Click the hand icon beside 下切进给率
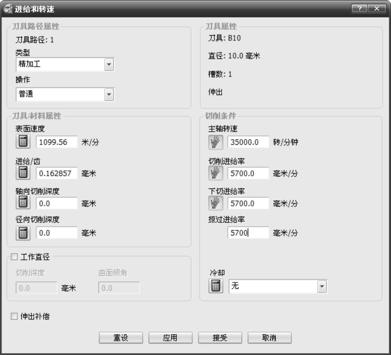Image resolution: width=391 pixels, height=355 pixels. point(216,203)
